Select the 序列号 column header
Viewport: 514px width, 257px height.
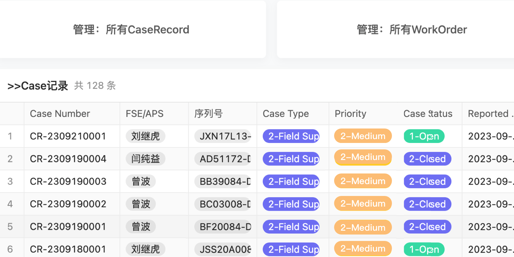pos(208,114)
